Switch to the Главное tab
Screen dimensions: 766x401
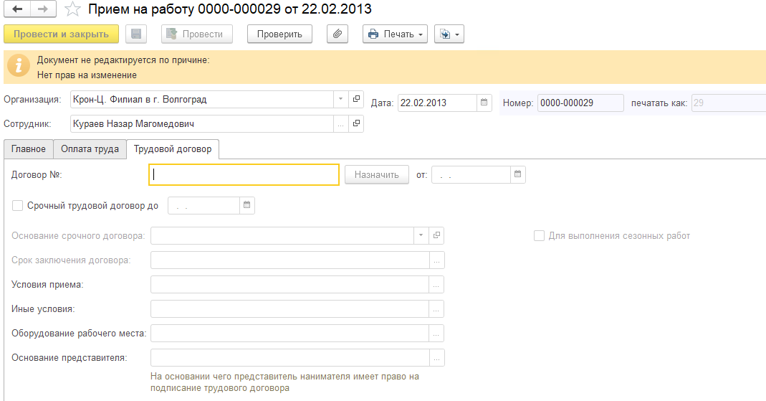[29, 149]
